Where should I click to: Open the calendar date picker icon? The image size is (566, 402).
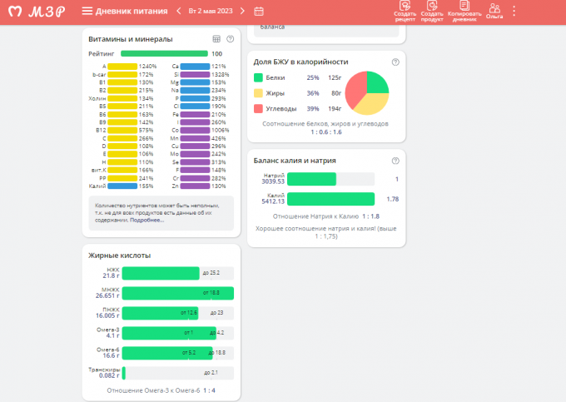coord(259,12)
